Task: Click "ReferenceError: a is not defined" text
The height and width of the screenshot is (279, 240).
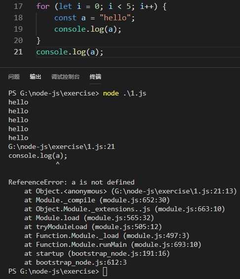Action: point(71,183)
